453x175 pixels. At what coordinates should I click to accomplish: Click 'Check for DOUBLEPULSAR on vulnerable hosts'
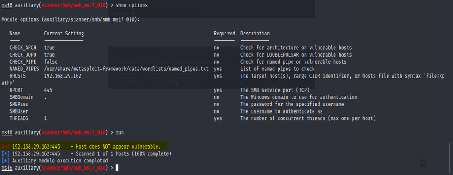pos(296,55)
